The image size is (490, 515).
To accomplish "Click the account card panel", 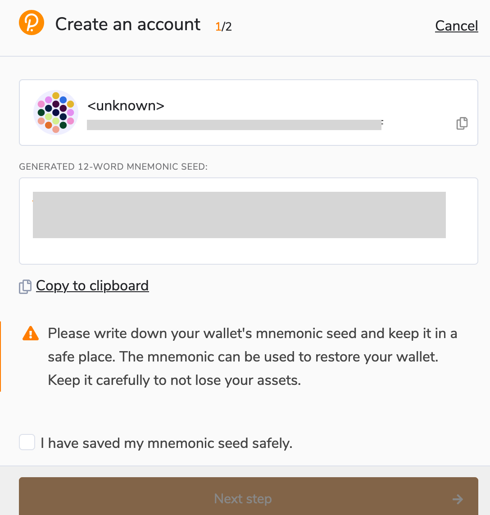I will pos(249,113).
